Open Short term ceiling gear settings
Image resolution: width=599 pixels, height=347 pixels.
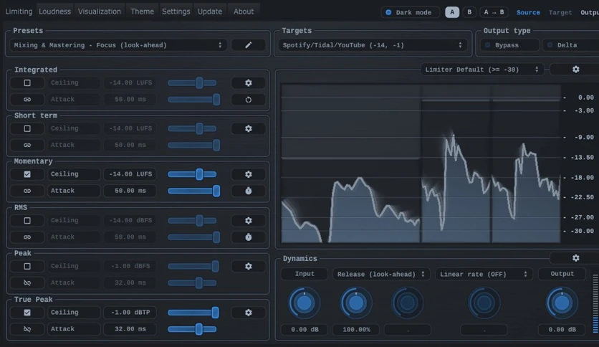[249, 128]
